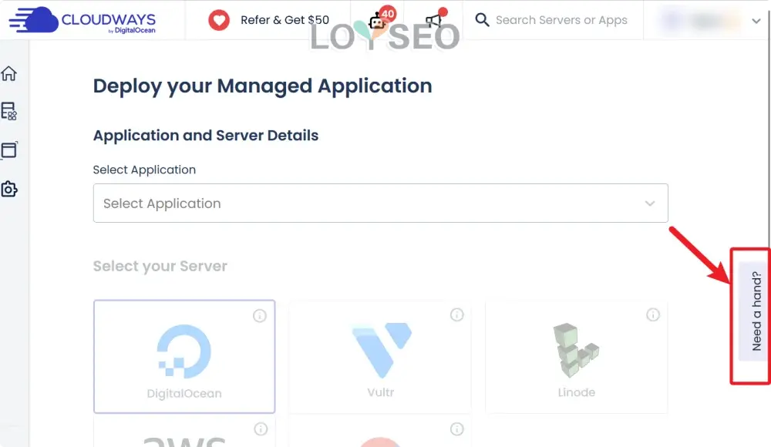771x447 pixels.
Task: Open the home icon in sidebar
Action: point(8,73)
